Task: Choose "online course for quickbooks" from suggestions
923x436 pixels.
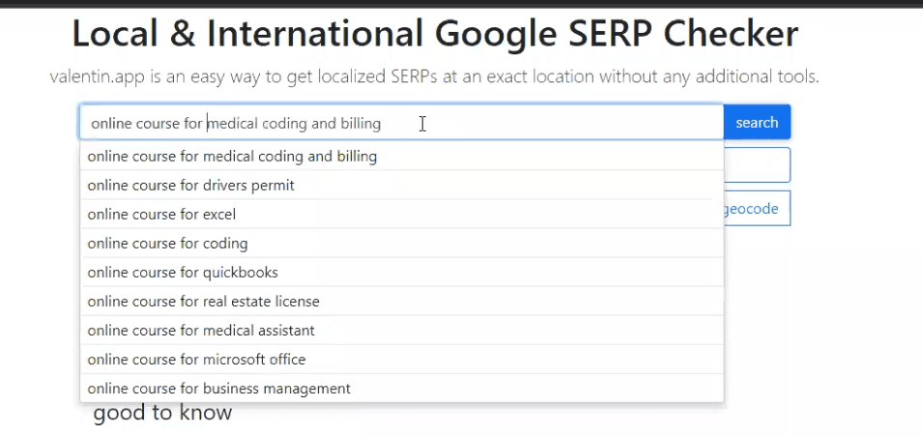Action: [x=401, y=273]
